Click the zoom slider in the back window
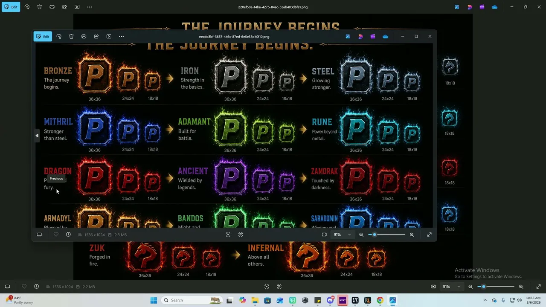This screenshot has width=546, height=307. [497, 287]
